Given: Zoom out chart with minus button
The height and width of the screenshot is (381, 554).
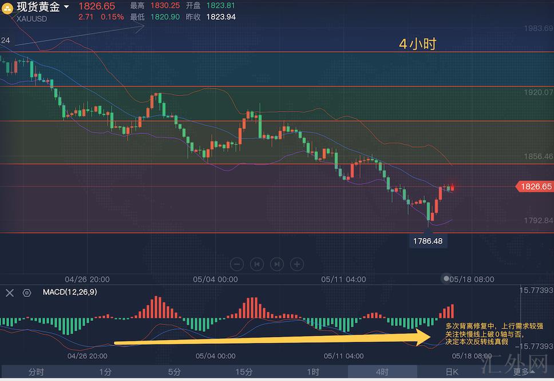Looking at the screenshot, I should click(x=238, y=264).
